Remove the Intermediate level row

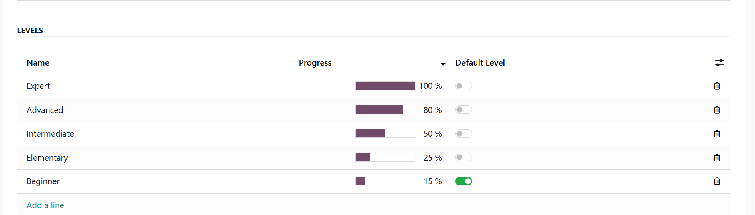tap(717, 134)
